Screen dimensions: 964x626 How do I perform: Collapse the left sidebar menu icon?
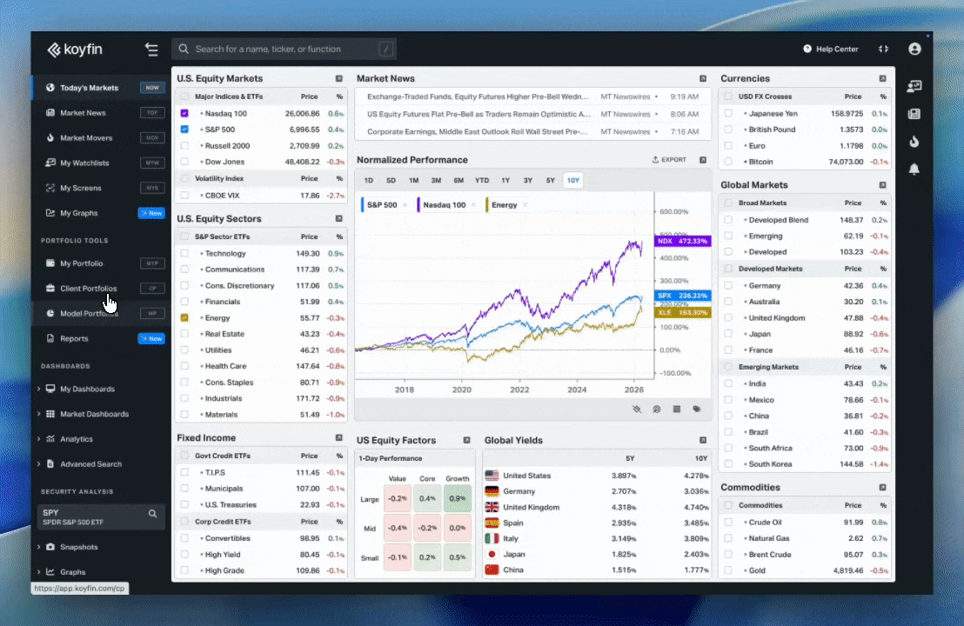(x=152, y=50)
